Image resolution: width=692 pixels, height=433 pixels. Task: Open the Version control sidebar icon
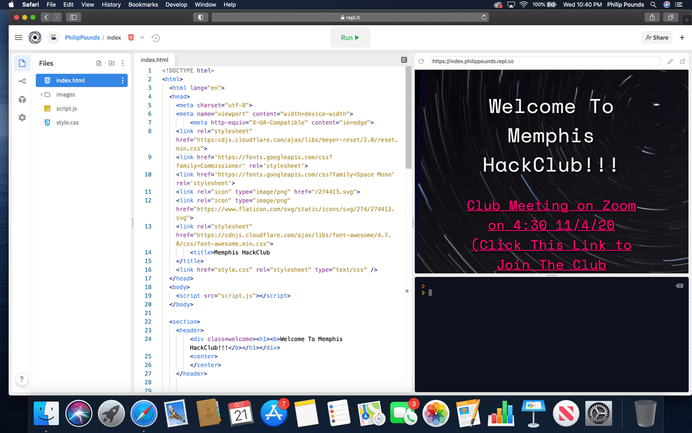pos(22,81)
